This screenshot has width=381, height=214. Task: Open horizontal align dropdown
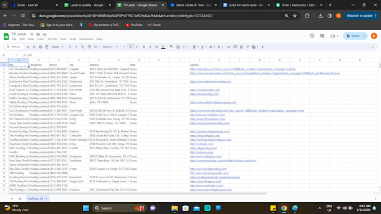click(196, 47)
